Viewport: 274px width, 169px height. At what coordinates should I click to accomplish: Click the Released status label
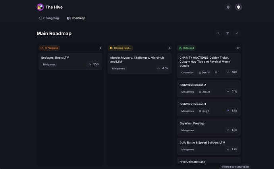(x=187, y=48)
